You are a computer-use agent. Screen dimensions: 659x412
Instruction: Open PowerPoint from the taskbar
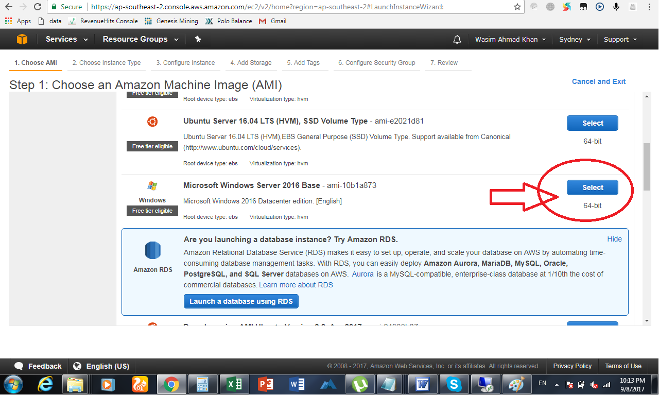266,384
